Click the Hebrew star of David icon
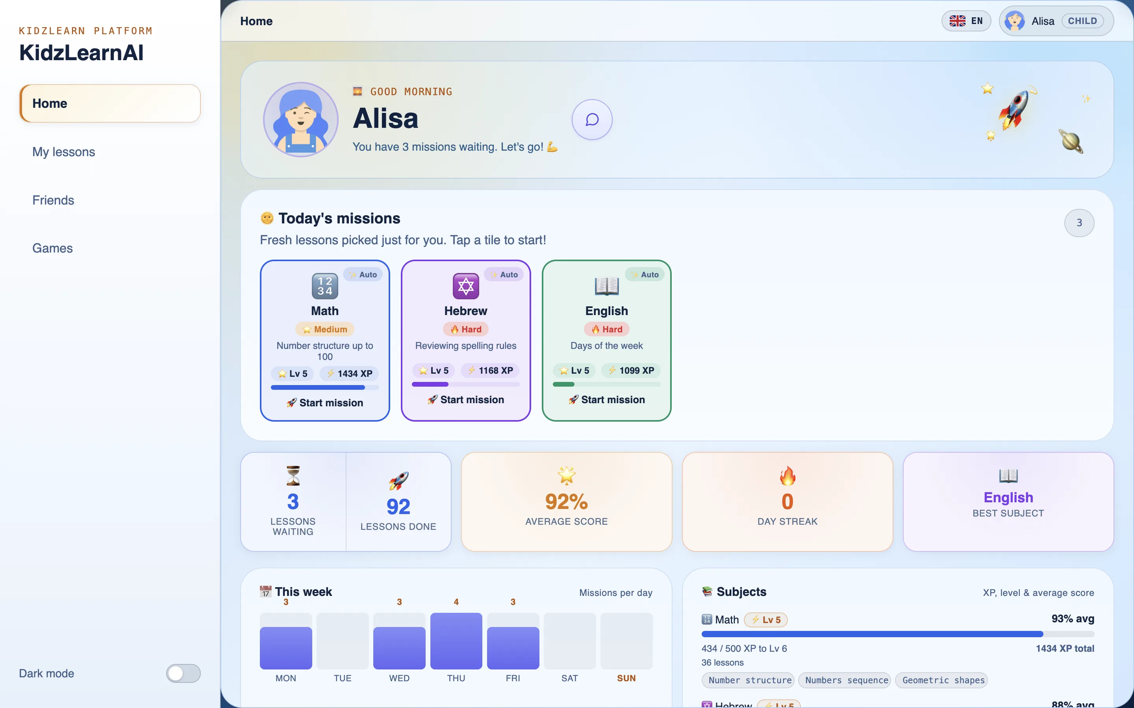Viewport: 1134px width, 708px height. coord(466,286)
